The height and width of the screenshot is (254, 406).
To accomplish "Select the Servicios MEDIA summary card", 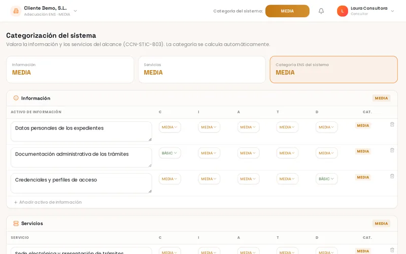I will (x=202, y=70).
